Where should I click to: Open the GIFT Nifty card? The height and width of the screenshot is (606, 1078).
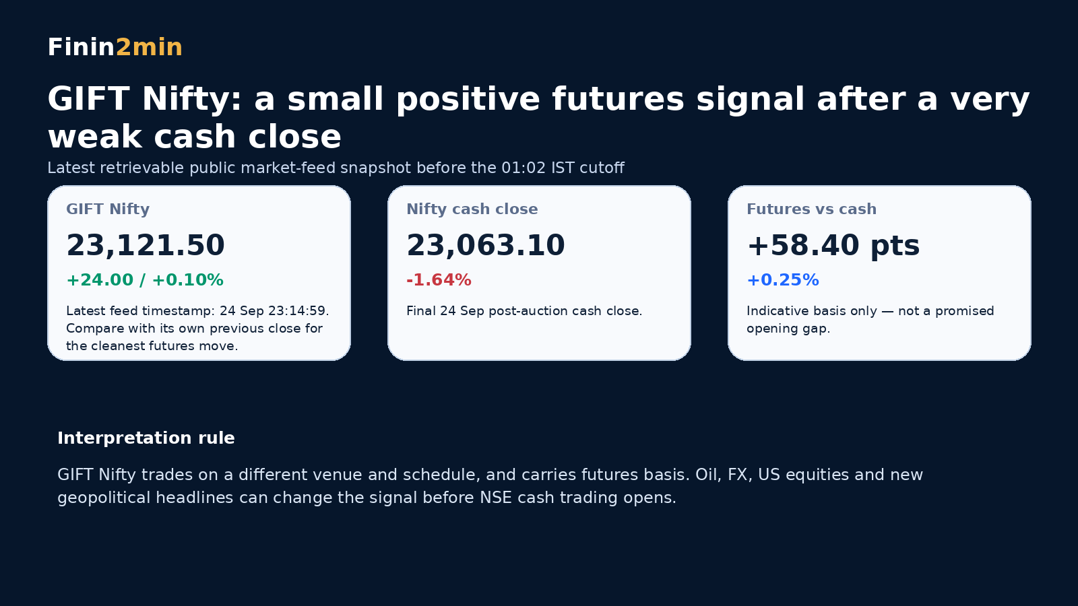click(199, 273)
